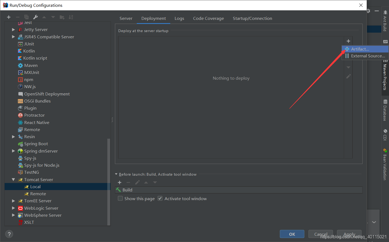Viewport: 389px width, 242px height.
Task: Click the OK button
Action: point(292,234)
